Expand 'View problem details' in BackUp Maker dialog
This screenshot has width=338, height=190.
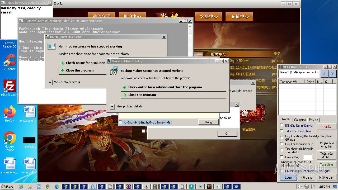(112, 106)
